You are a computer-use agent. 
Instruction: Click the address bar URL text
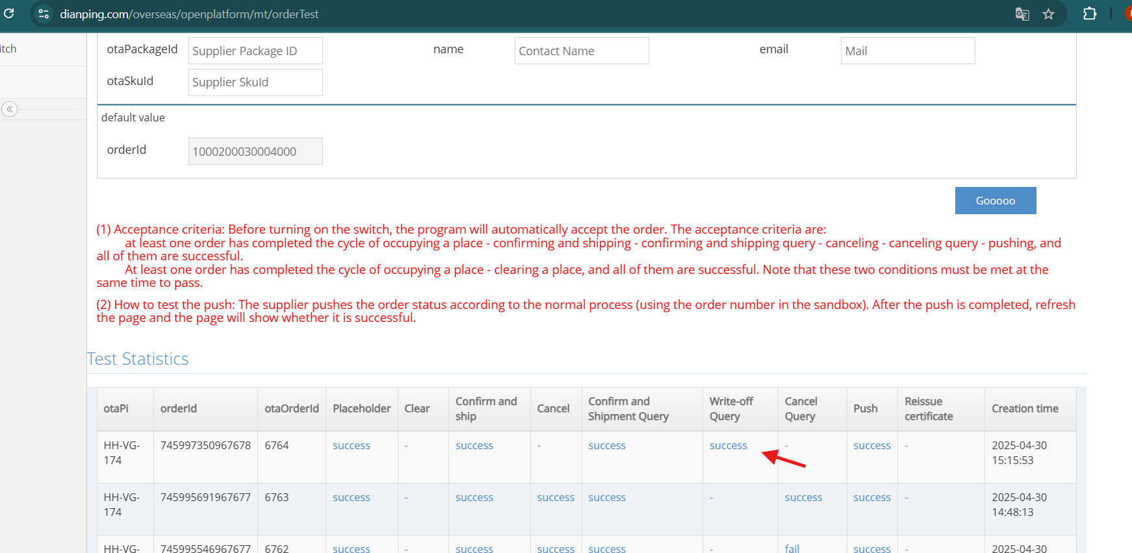pos(189,14)
